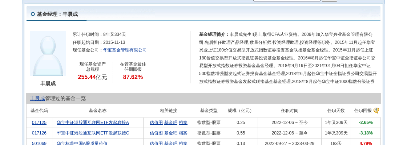407x145 pixels.
Task: Click the 87.62% best return value
Action: tap(133, 77)
